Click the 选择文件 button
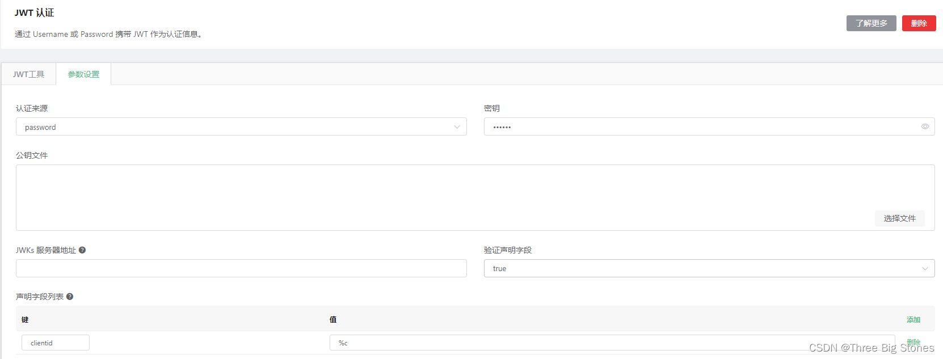 (x=900, y=218)
